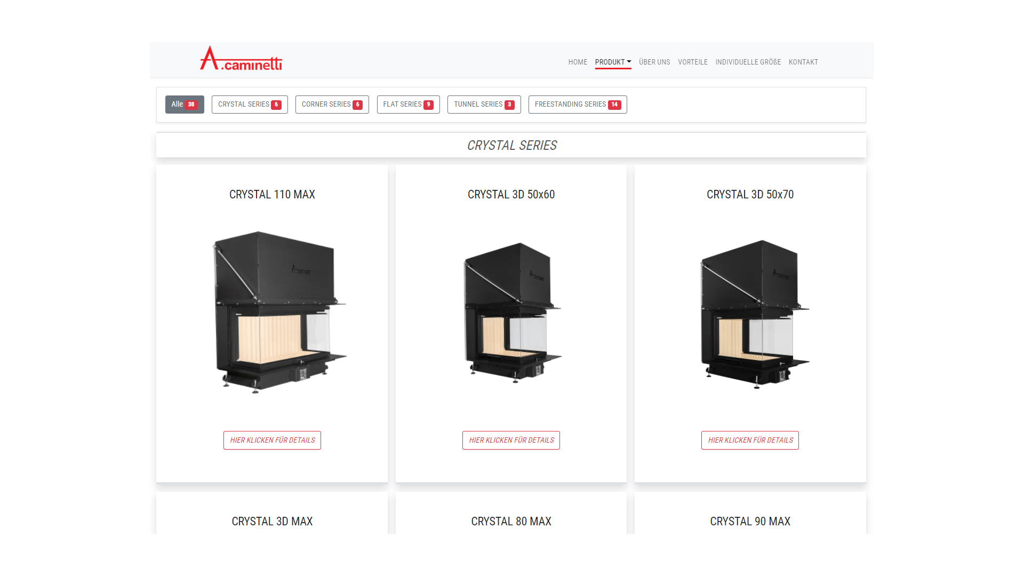Viewport: 1024px width, 576px height.
Task: Select the CRYSTAL 80 MAX title
Action: pyautogui.click(x=511, y=522)
